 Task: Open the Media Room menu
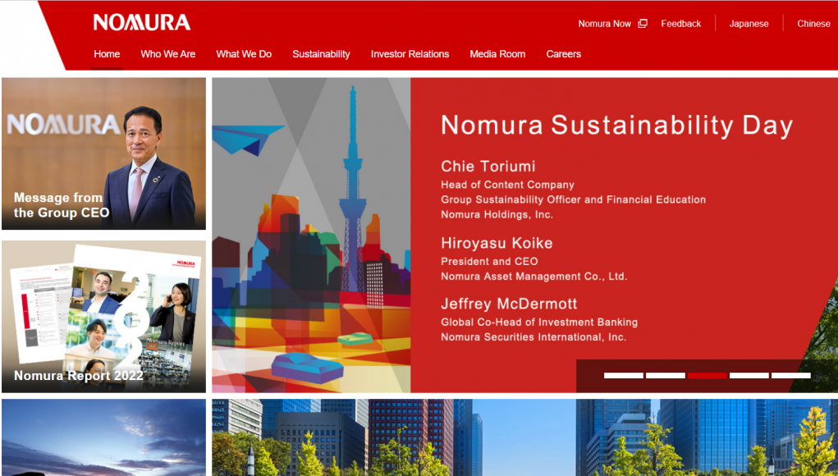497,54
